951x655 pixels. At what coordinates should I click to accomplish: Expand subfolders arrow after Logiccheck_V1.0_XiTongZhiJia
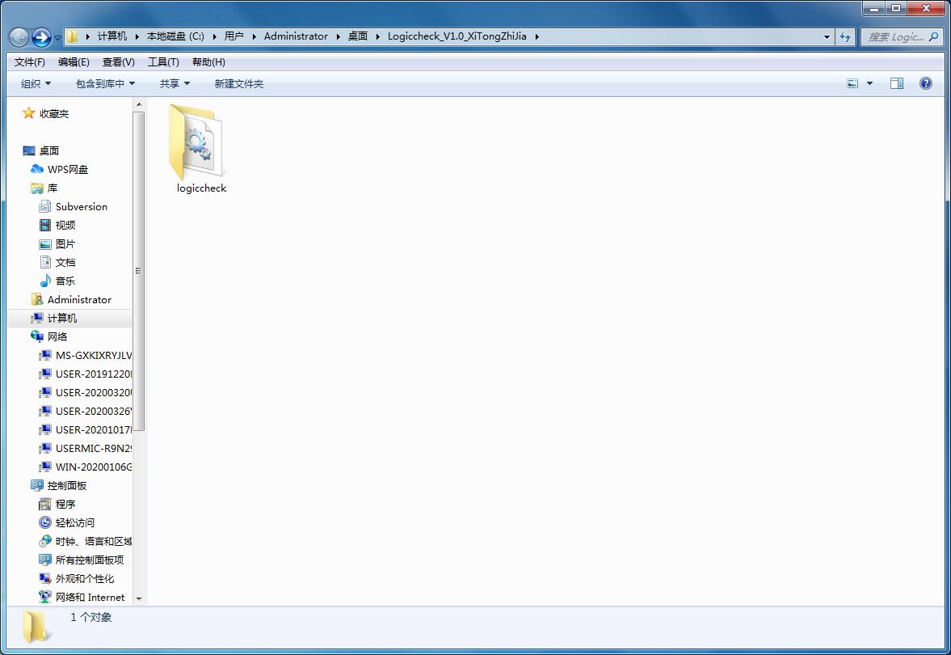tap(537, 36)
